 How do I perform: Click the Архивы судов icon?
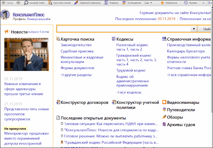pyautogui.click(x=164, y=124)
